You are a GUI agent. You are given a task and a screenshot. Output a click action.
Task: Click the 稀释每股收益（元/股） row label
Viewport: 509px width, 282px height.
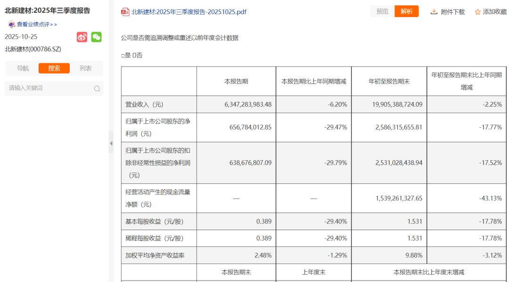tap(155, 239)
